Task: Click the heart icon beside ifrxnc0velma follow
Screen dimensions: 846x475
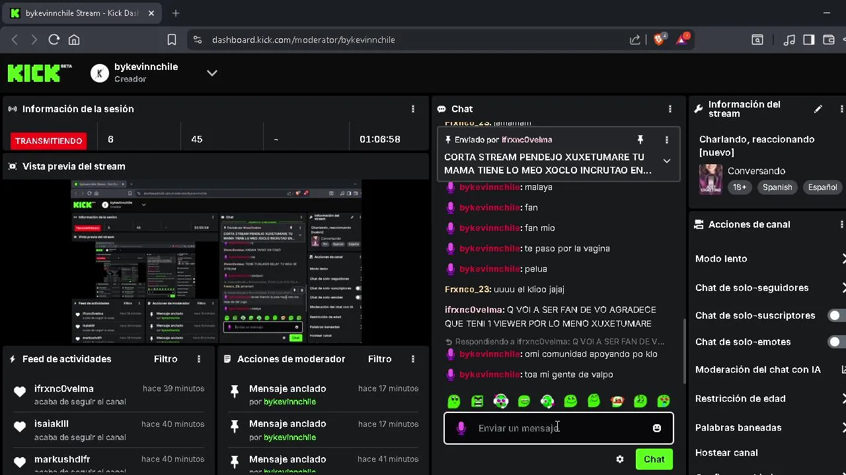Action: [20, 392]
